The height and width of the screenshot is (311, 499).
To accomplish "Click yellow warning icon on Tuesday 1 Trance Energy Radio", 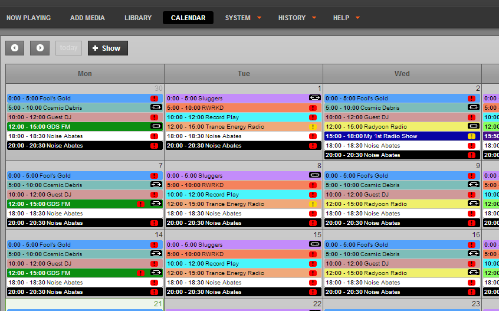I will [x=313, y=127].
